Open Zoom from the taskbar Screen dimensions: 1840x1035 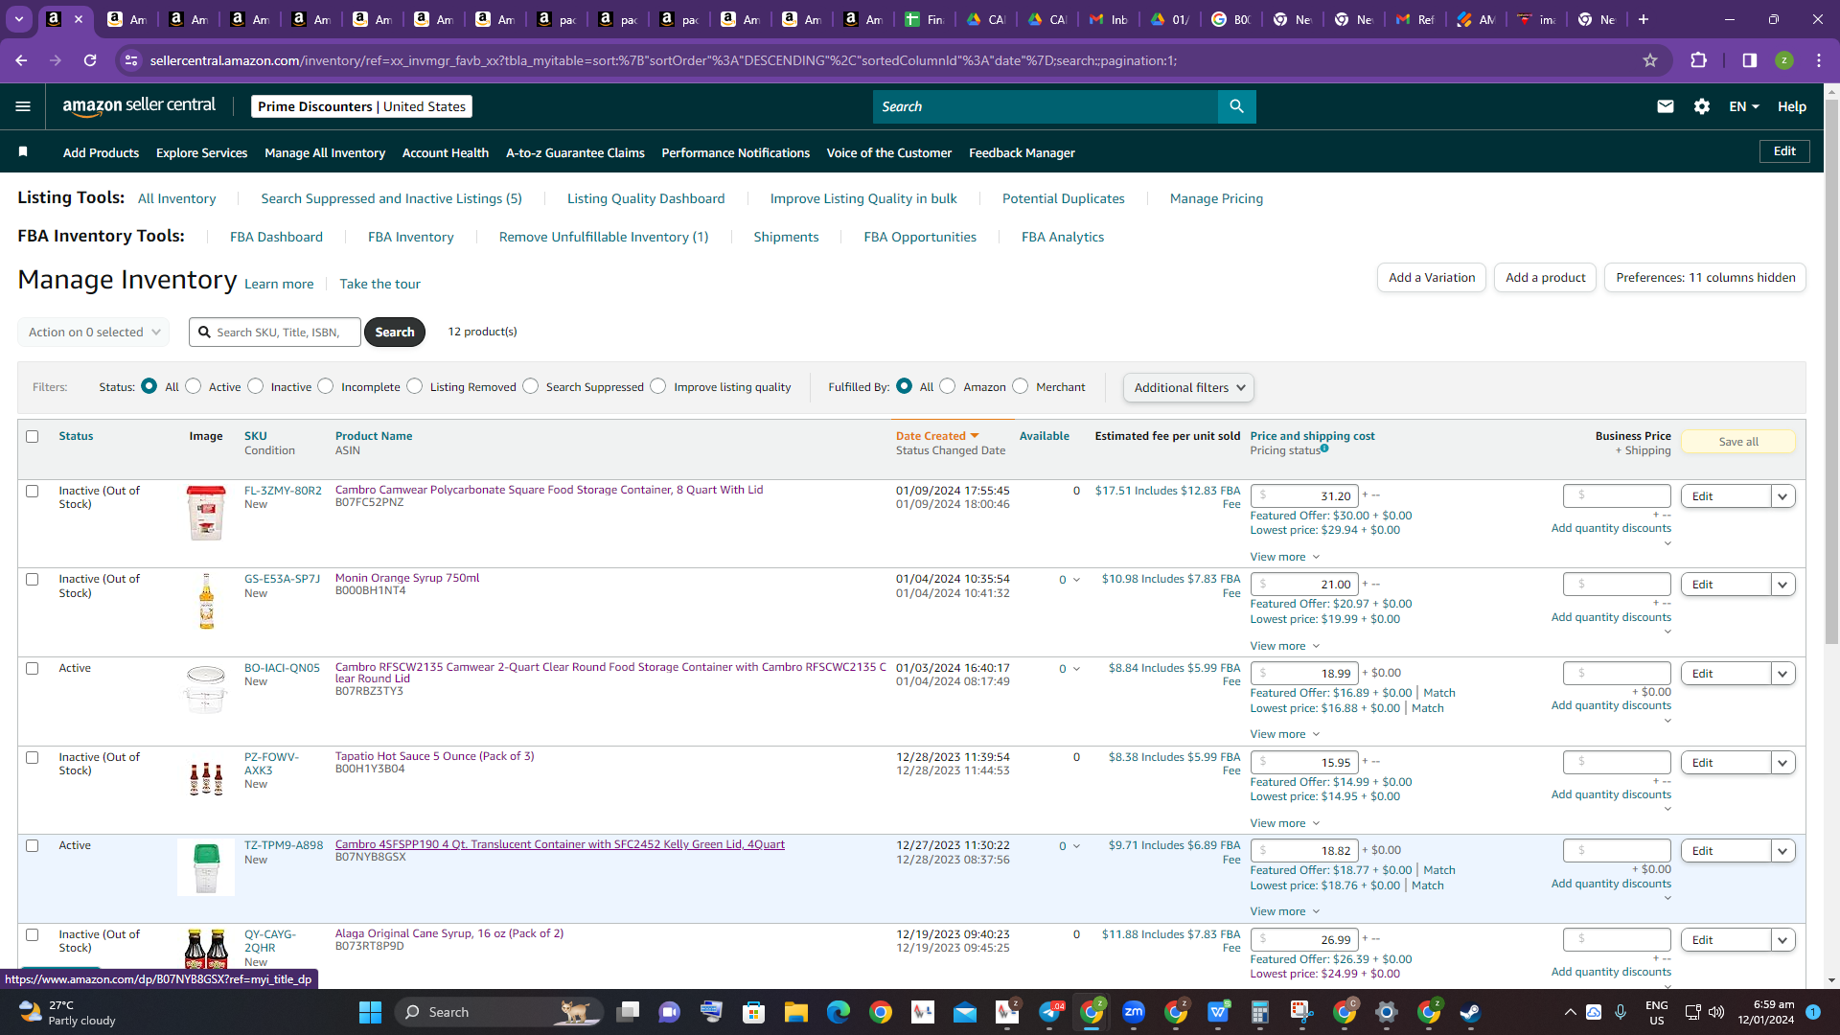pyautogui.click(x=1134, y=1012)
